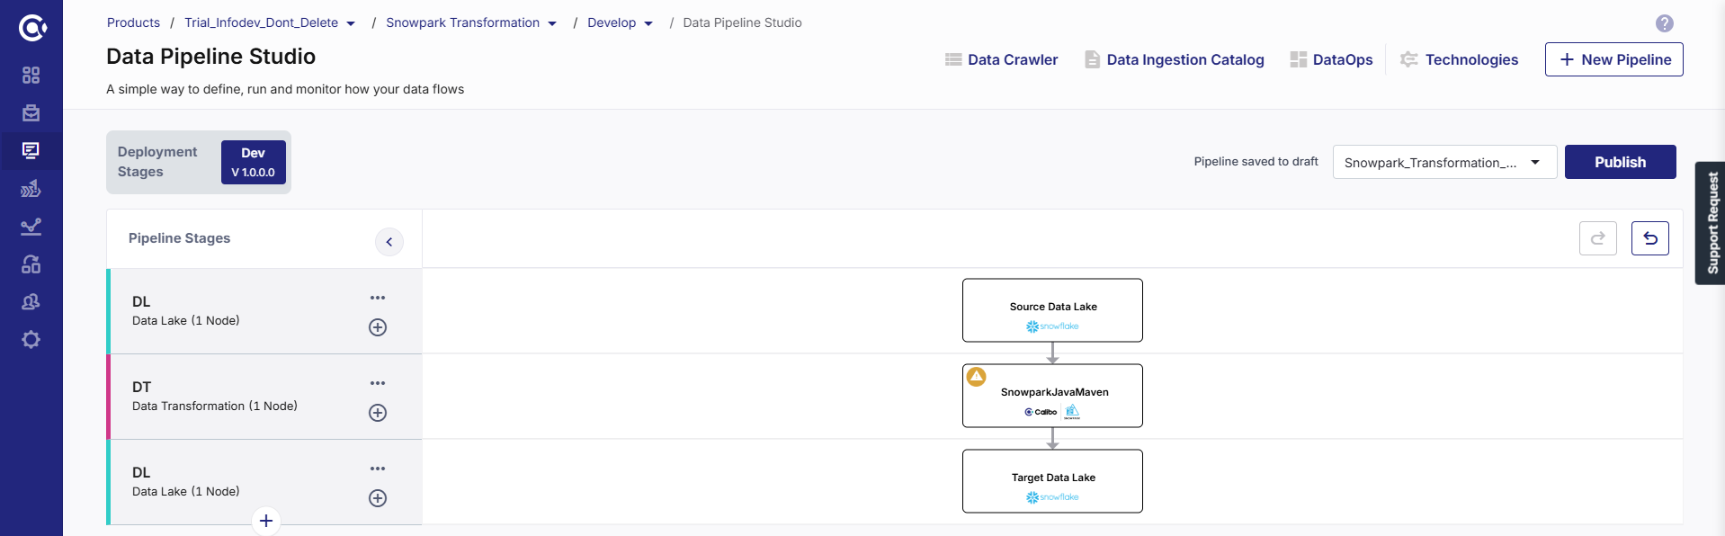Open the Support Request side tab
The image size is (1725, 536).
pos(1710,223)
